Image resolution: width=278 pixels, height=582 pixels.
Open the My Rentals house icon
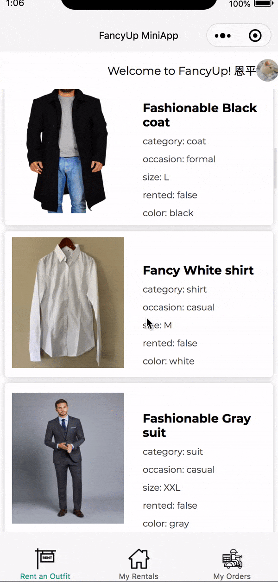(139, 559)
